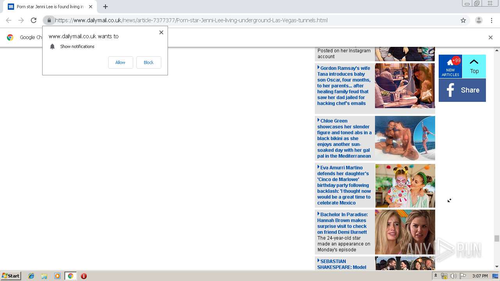Viewport: 500px width, 281px height.
Task: Go back to the previous page
Action: click(9, 20)
